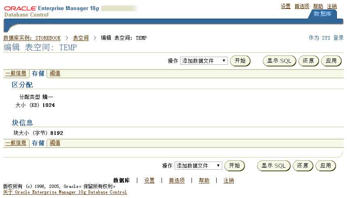
Task: Click top 开始 button
Action: [240, 61]
